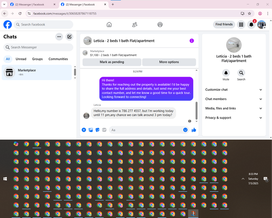272x218 pixels.
Task: Switch to first Messenger browser tab
Action: click(x=33, y=4)
